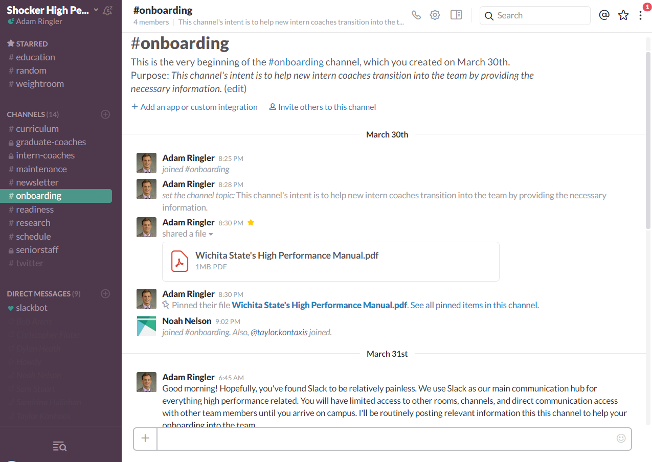Viewport: 652px width, 462px height.
Task: Open the workspace menu via the name chevron
Action: coord(96,9)
